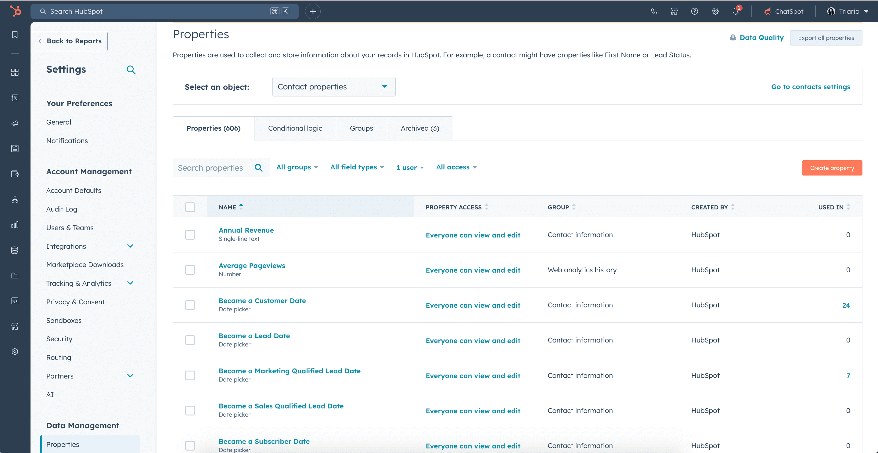Open the help question mark icon
This screenshot has height=453, width=878.
(694, 11)
